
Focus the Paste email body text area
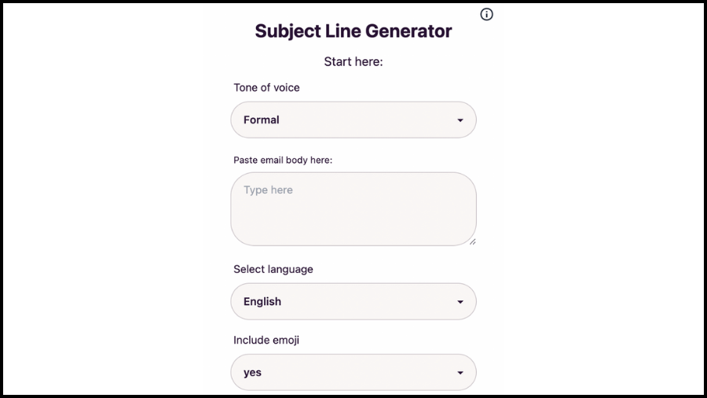[353, 208]
